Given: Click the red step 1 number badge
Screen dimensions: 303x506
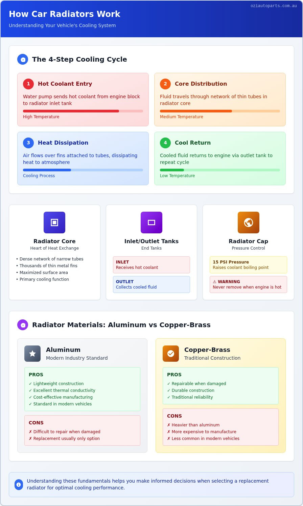Looking at the screenshot, I should 28,84.
